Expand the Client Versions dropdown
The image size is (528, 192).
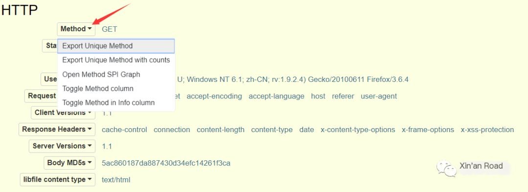click(63, 113)
